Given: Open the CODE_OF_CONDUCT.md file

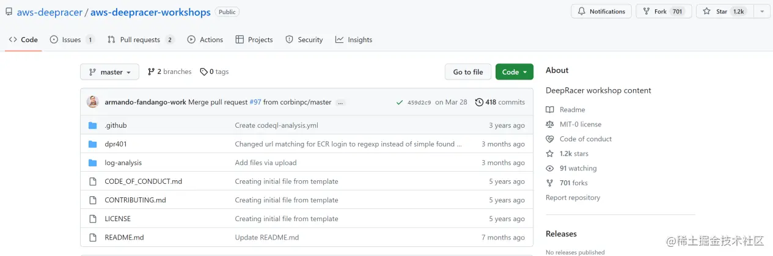Looking at the screenshot, I should [x=143, y=181].
